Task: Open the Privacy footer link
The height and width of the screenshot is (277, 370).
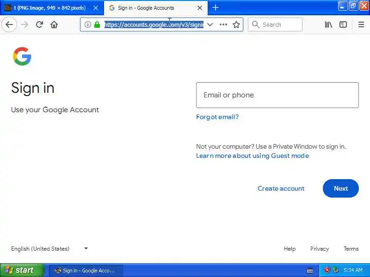Action: [320, 249]
